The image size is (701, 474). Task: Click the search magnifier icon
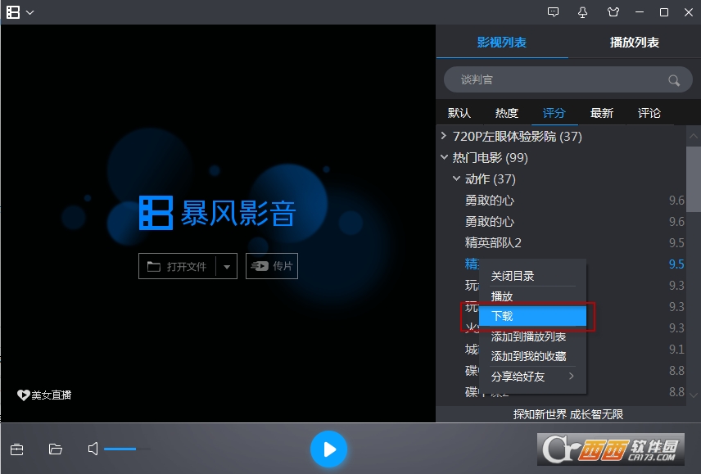[674, 80]
